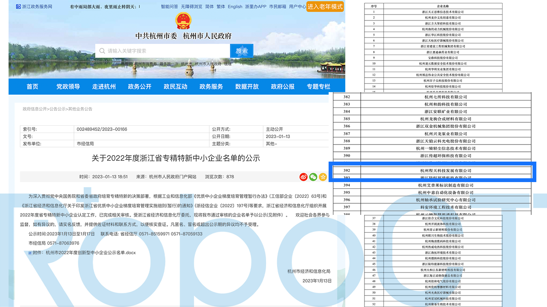The width and height of the screenshot is (547, 307).
Task: Switch site language to English
Action: pos(235,6)
